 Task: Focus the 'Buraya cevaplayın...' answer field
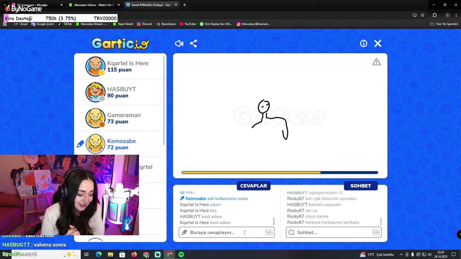[227, 232]
